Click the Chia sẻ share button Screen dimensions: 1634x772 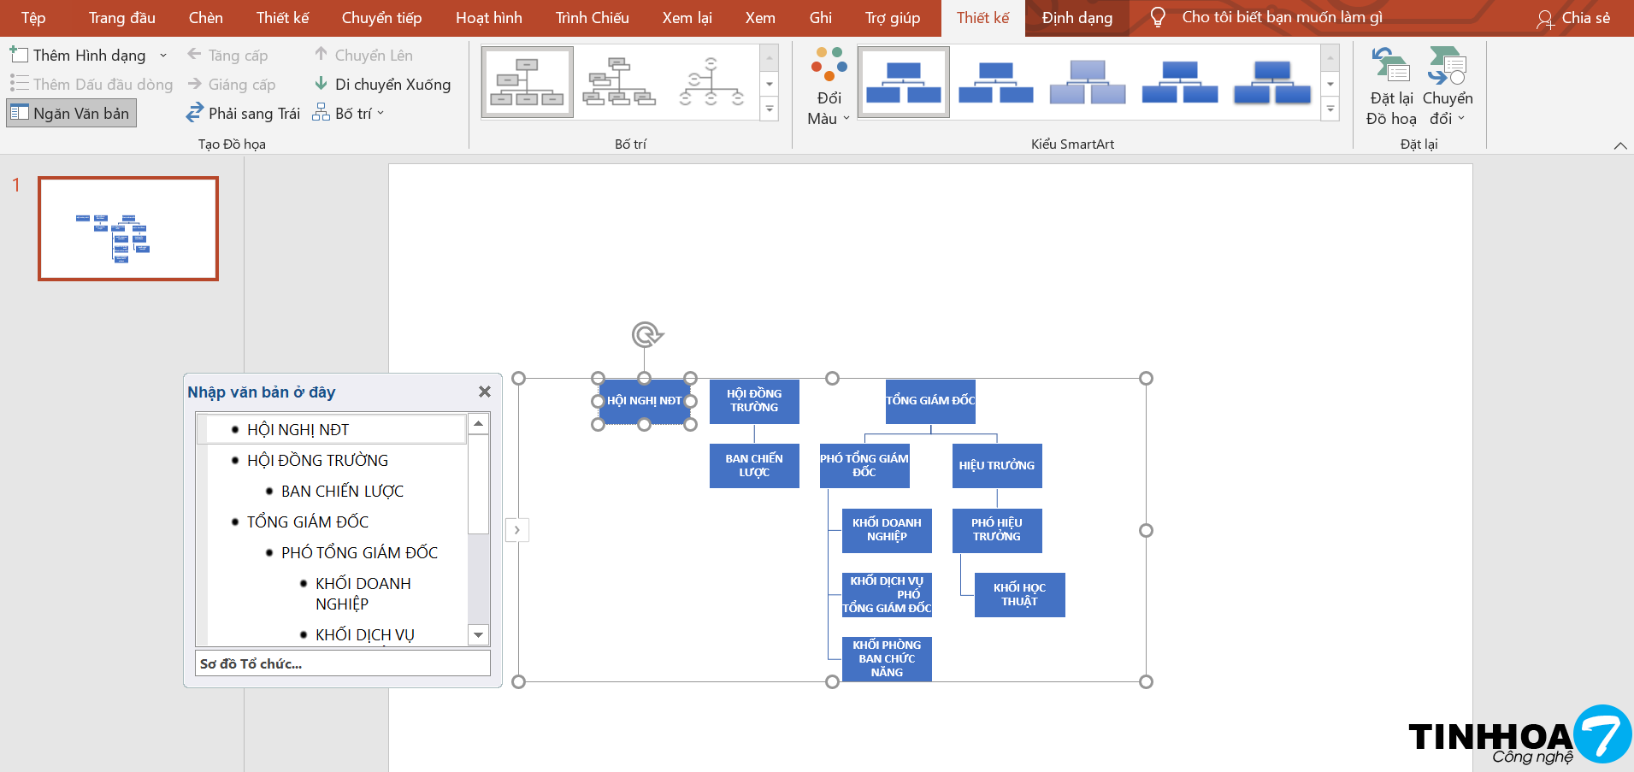(x=1573, y=18)
